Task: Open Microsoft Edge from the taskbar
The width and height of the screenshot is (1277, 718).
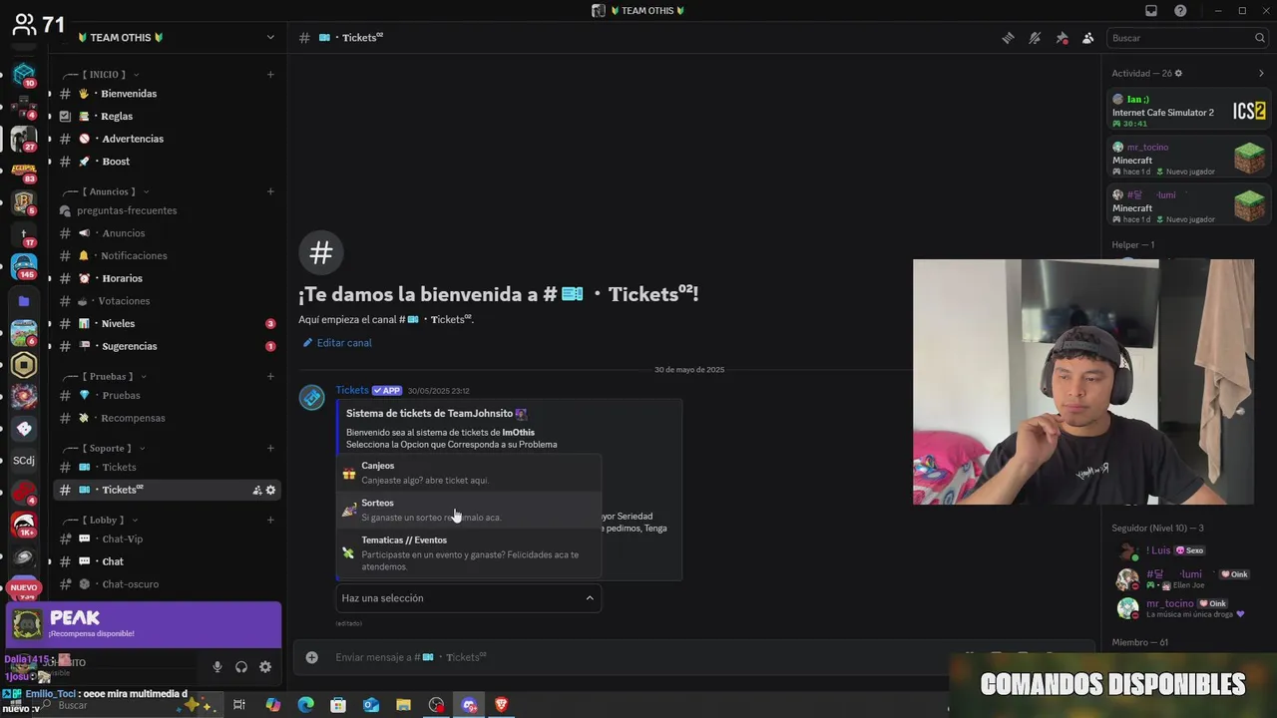Action: pos(306,705)
